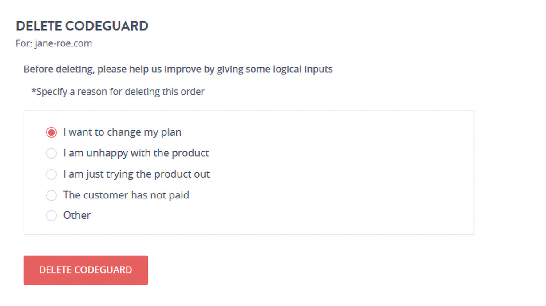Click the "The customer has not paid" label text
546x306 pixels.
[126, 195]
